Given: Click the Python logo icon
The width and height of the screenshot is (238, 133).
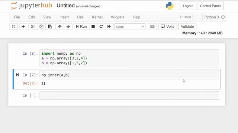Looking at the screenshot, I should pos(170,6).
